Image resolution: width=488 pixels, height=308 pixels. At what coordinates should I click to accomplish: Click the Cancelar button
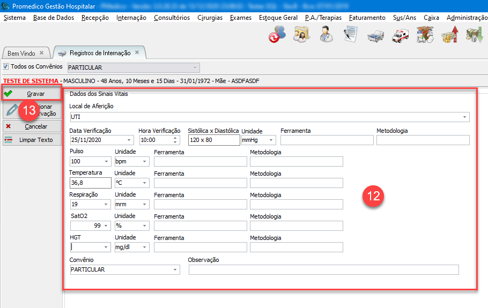[31, 126]
